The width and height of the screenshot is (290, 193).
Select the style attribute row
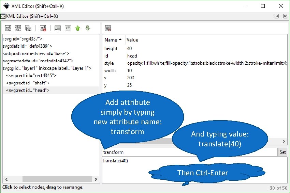tap(195, 63)
